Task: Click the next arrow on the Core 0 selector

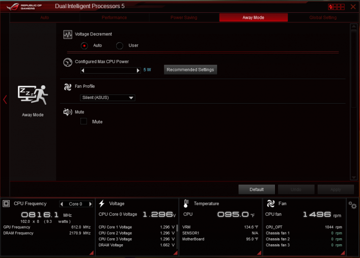Action: [x=90, y=204]
